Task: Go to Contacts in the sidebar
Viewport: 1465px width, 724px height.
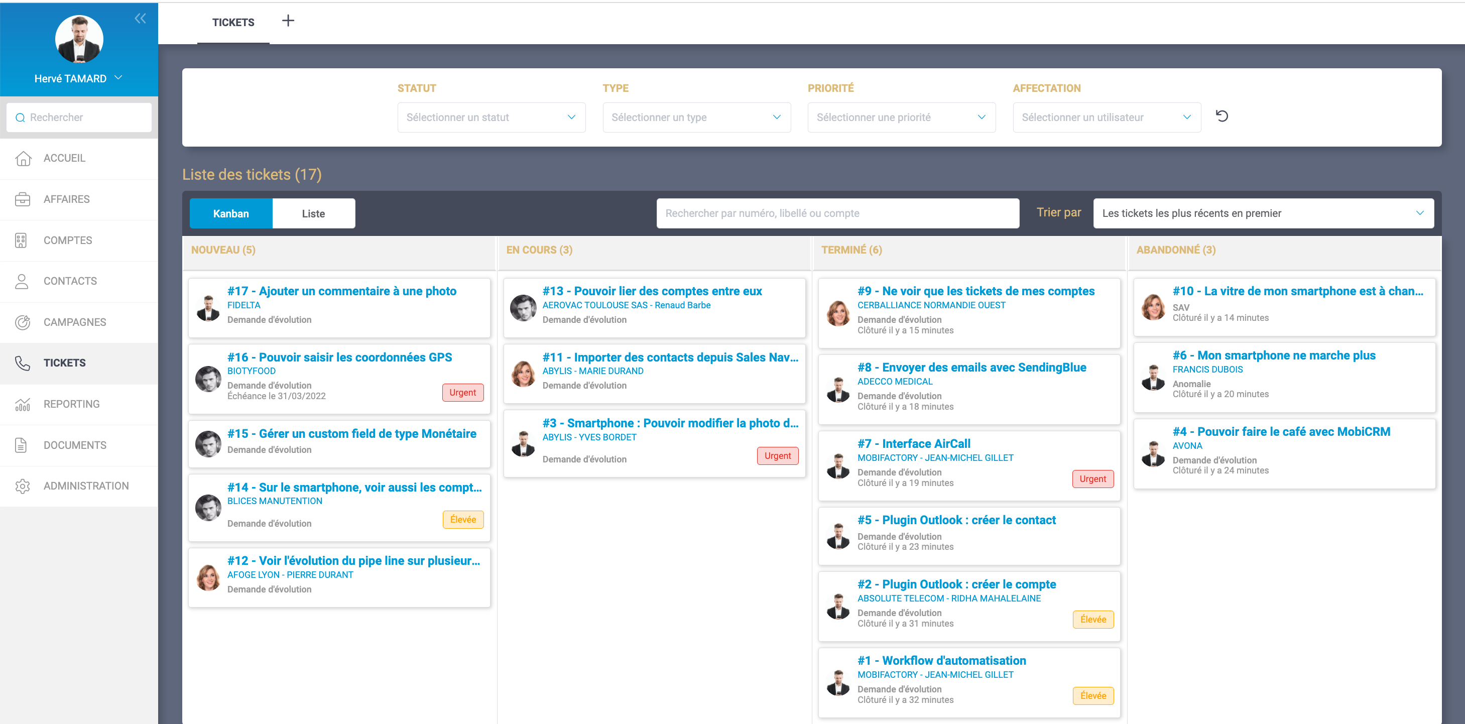Action: click(70, 281)
